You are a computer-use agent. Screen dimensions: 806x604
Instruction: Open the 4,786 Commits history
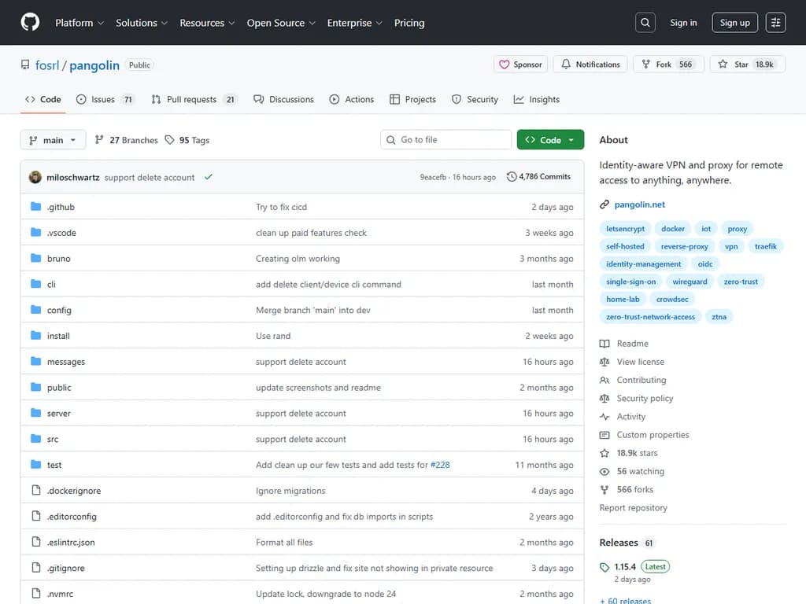[x=539, y=177]
